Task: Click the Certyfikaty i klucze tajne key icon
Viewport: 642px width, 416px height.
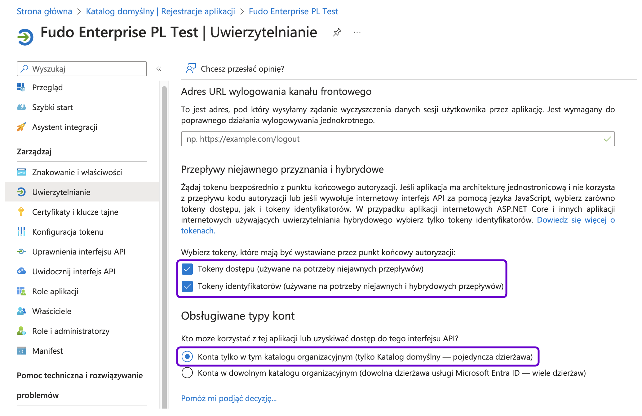Action: click(x=21, y=212)
